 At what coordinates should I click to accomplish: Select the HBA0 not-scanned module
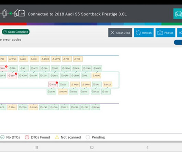96,76
